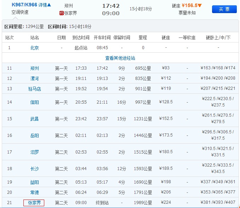Click the 信阳 station link
The height and width of the screenshot is (208, 240).
tap(35, 102)
